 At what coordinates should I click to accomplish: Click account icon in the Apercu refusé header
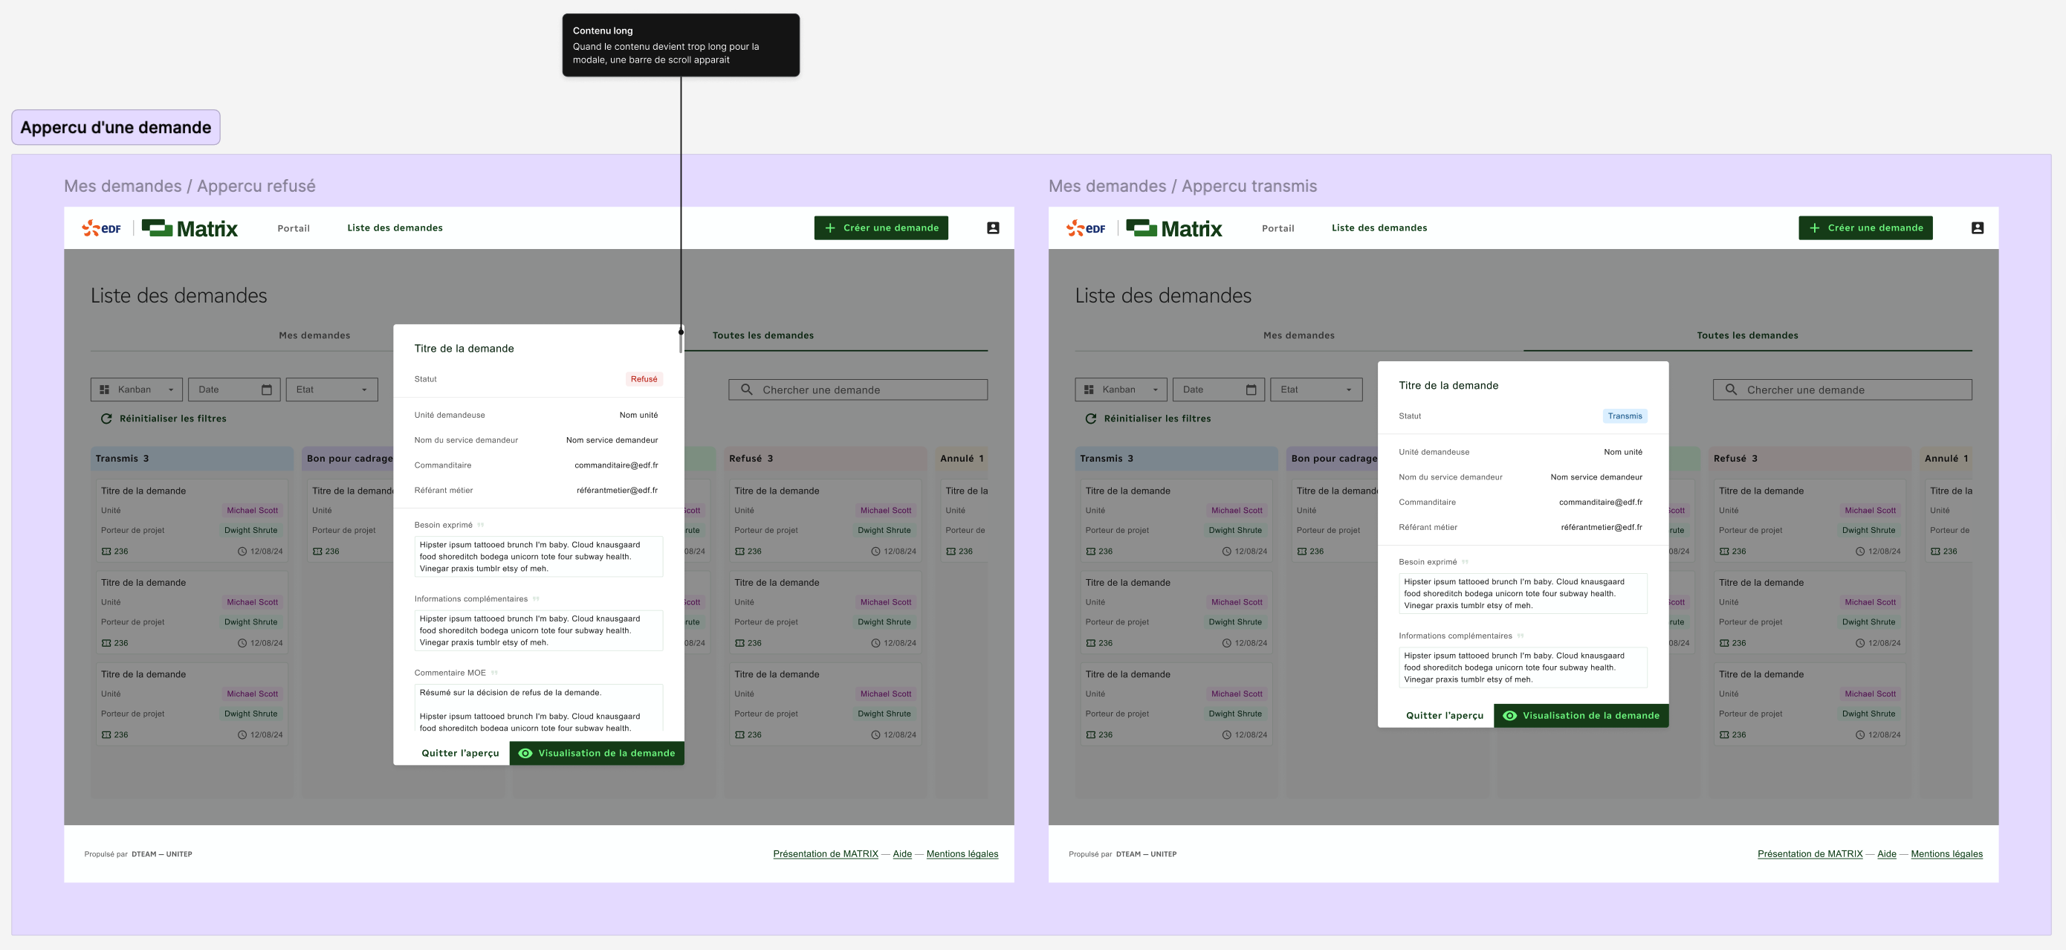coord(992,228)
